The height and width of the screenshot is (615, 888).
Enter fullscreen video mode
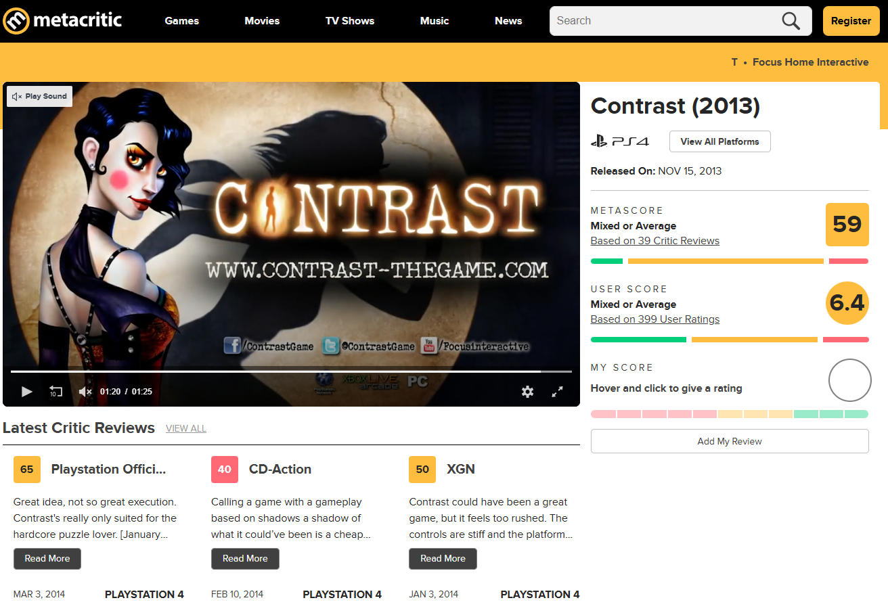pyautogui.click(x=557, y=391)
